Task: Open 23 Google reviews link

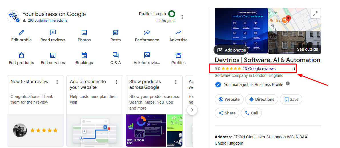Action: point(259,69)
